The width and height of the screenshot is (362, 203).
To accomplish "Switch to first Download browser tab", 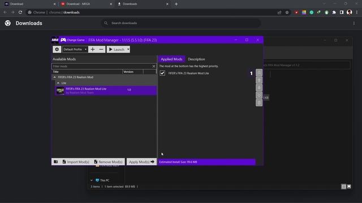I will (x=29, y=4).
